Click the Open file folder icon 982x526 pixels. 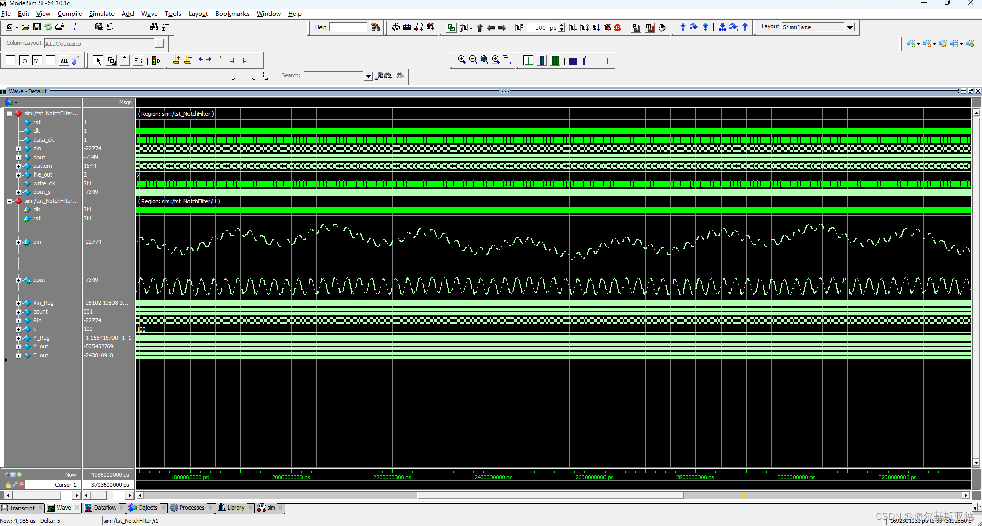[x=25, y=27]
